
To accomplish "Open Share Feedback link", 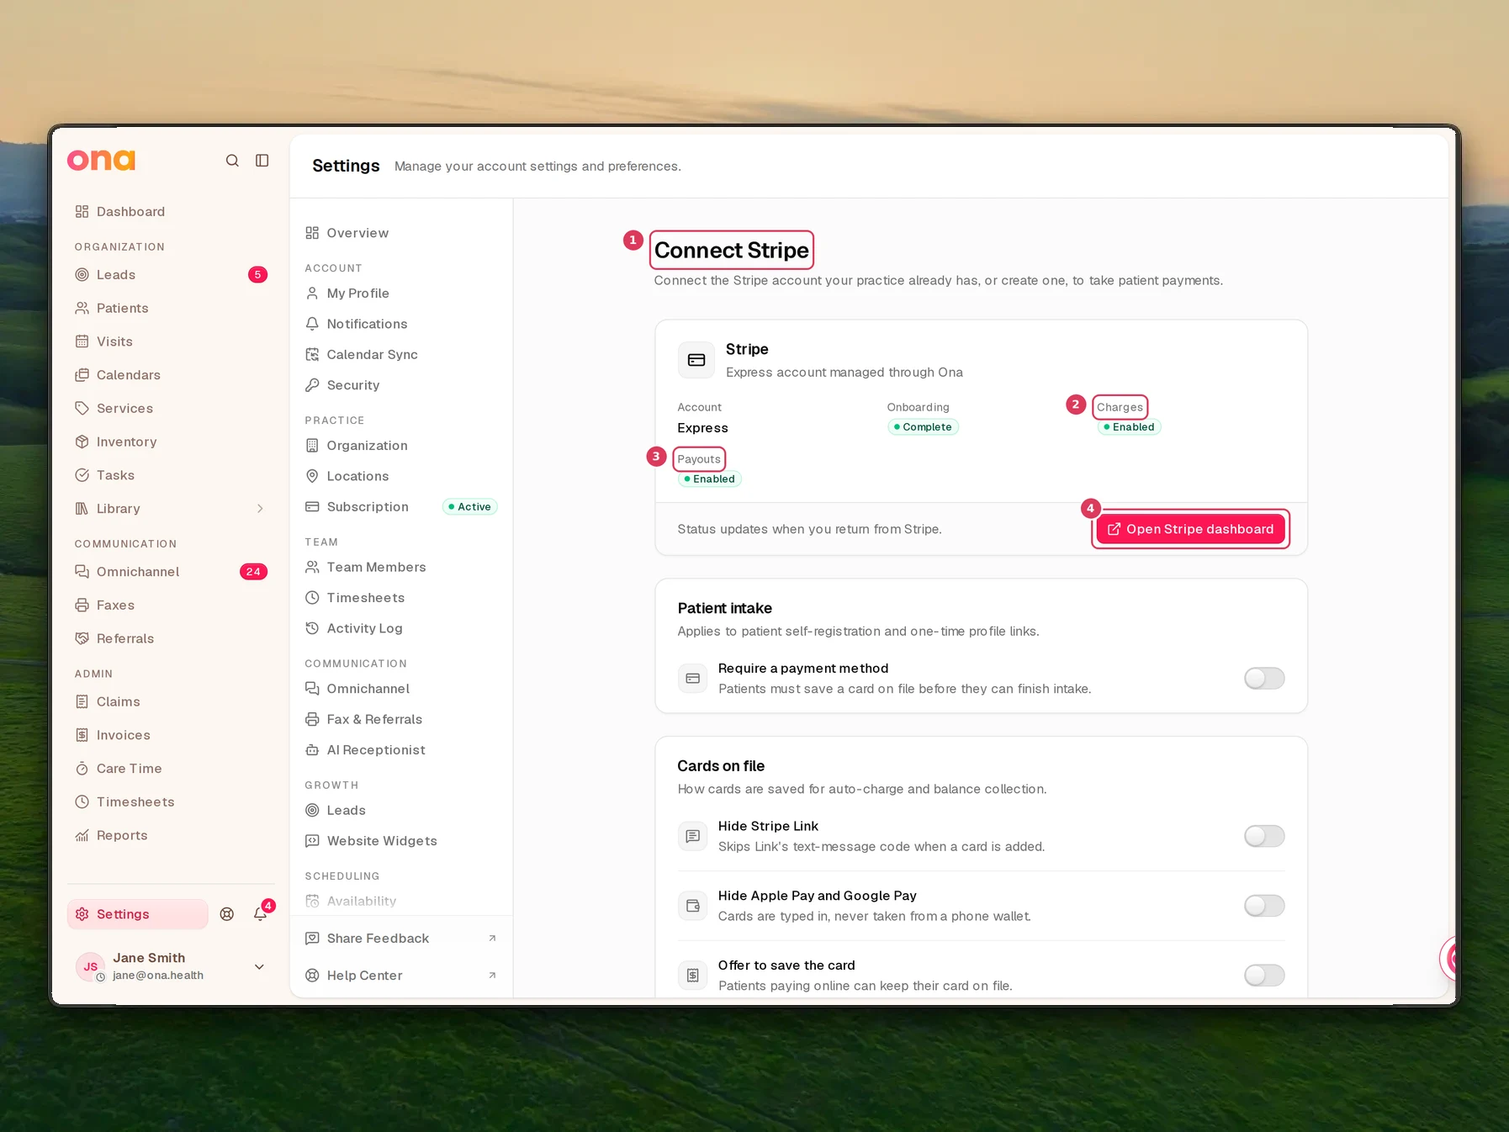I will pyautogui.click(x=400, y=939).
